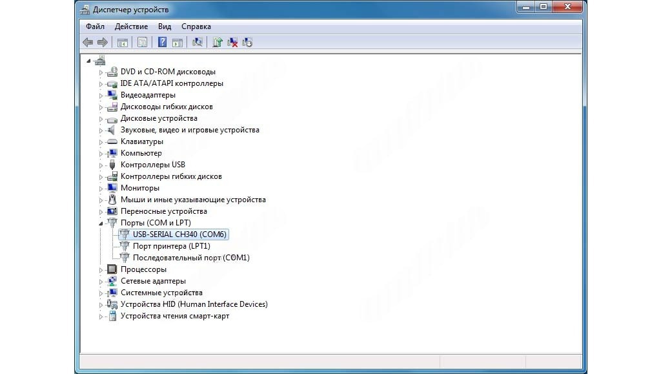Select the root computer node icon

(99, 60)
